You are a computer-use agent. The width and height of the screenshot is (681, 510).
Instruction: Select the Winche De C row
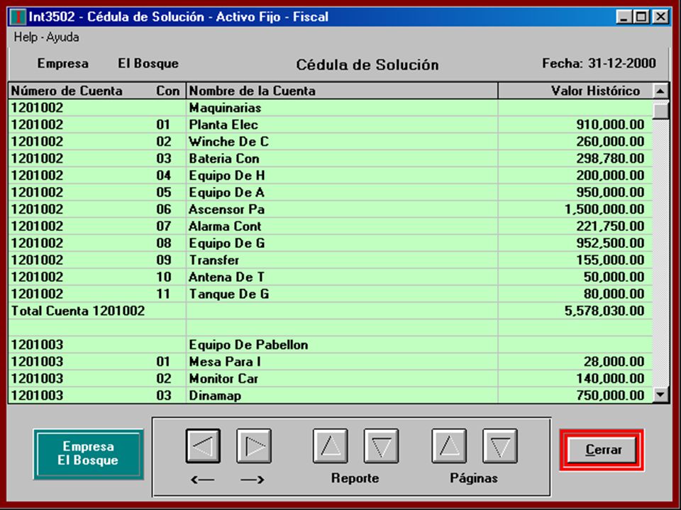331,142
